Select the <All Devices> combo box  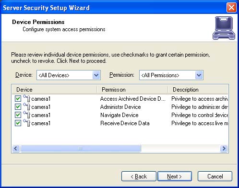pos(69,75)
